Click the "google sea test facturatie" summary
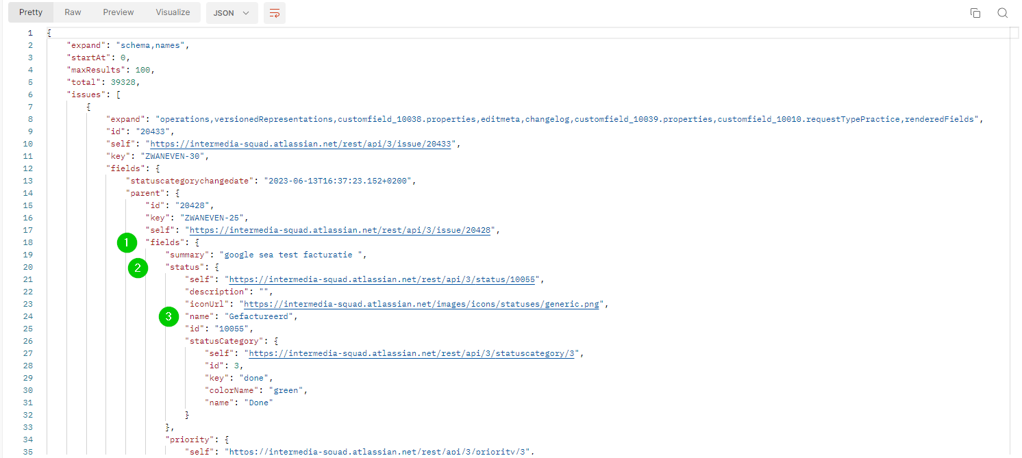Screen dimensions: 1022x458 [292, 255]
